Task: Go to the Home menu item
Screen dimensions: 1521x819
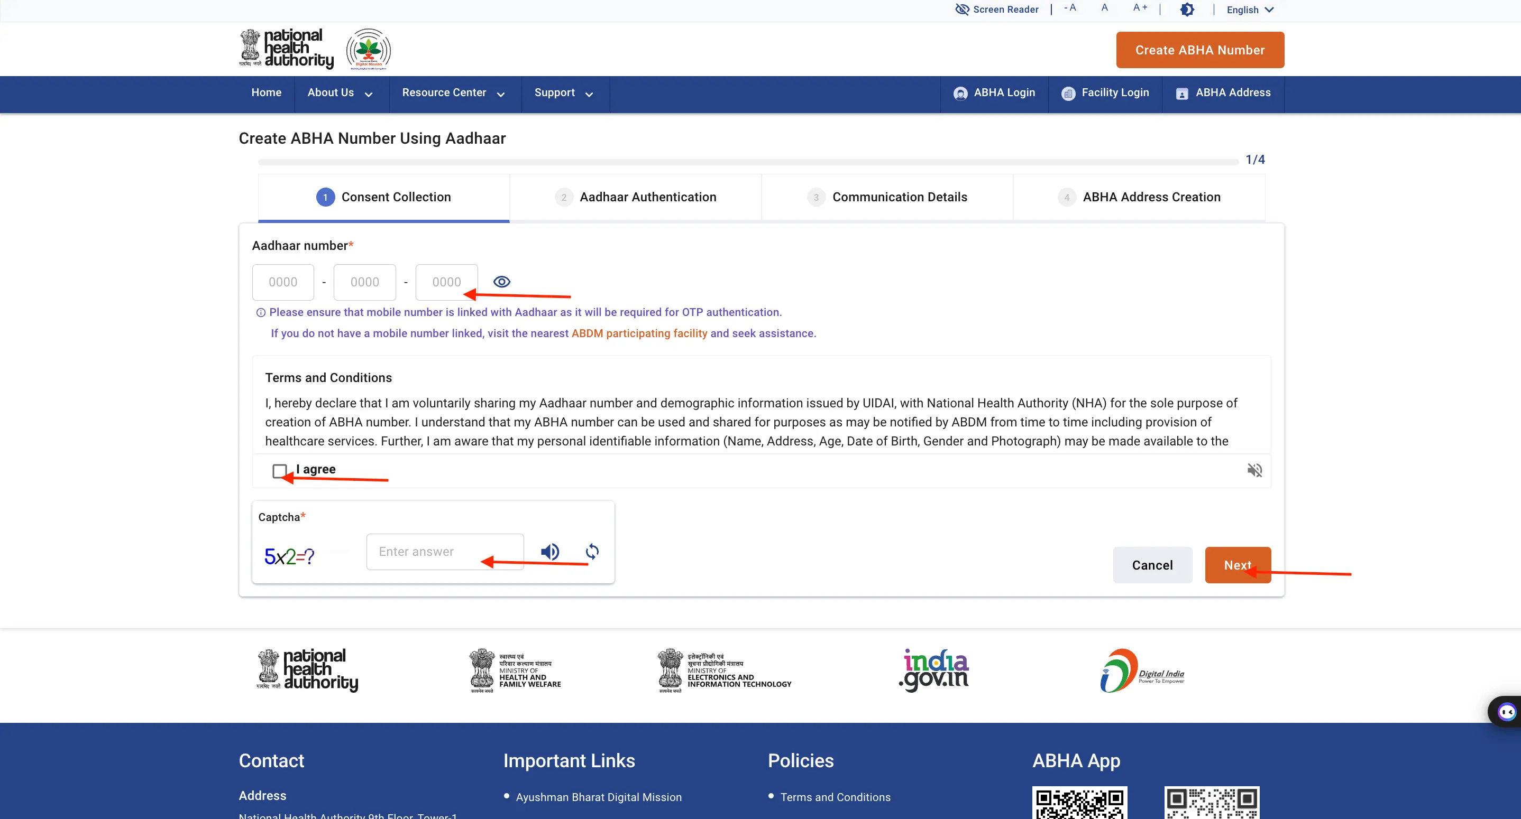Action: tap(267, 92)
